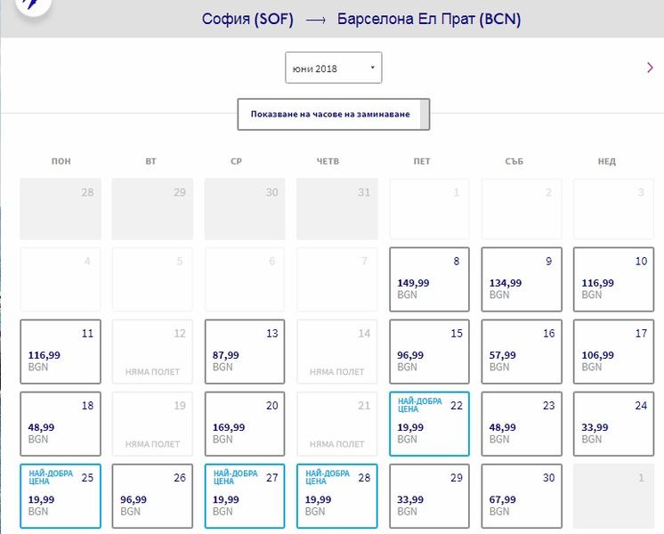Image resolution: width=664 pixels, height=534 pixels.
Task: Click the airline logo icon at top left
Action: [x=33, y=5]
